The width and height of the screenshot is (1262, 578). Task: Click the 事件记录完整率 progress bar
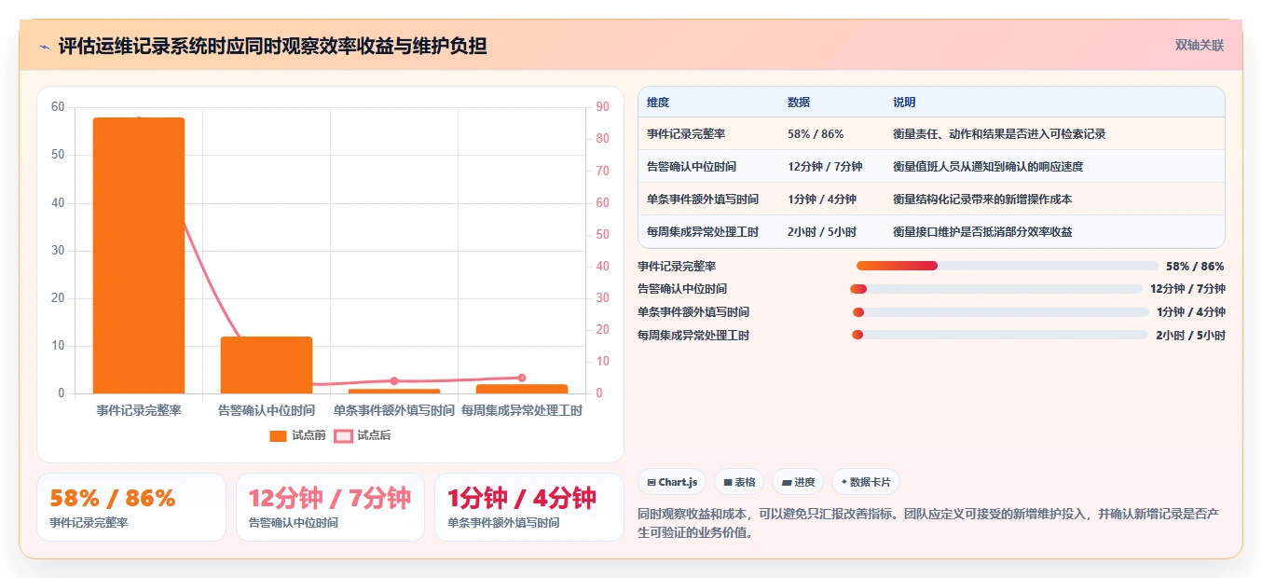point(1007,267)
